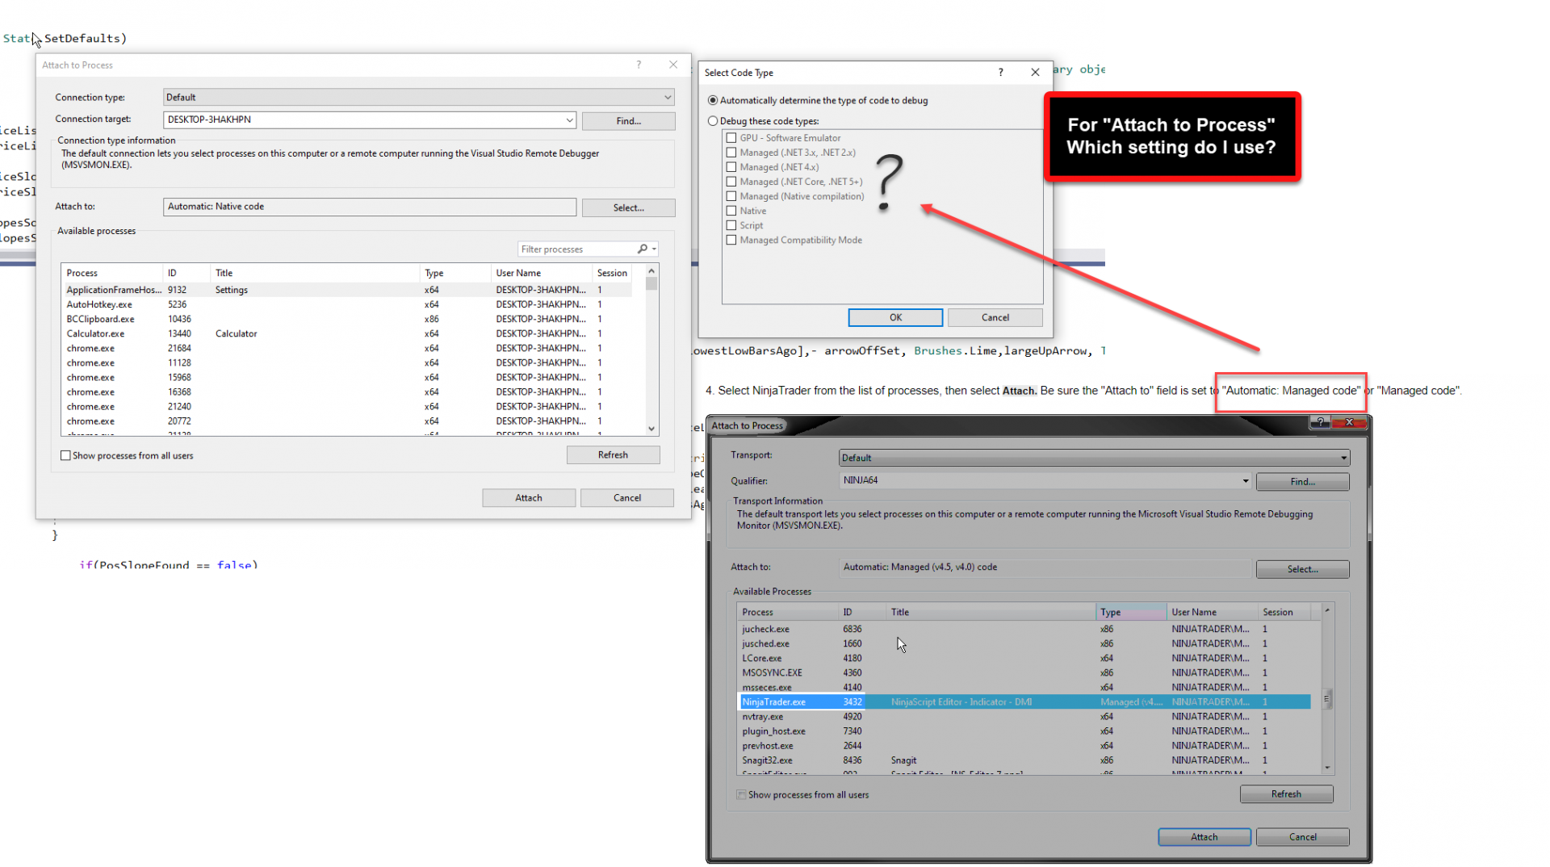Viewport: 1550px width, 867px height.
Task: Tick the Managed (.NET Core, .NET 5+) checkbox
Action: (731, 182)
